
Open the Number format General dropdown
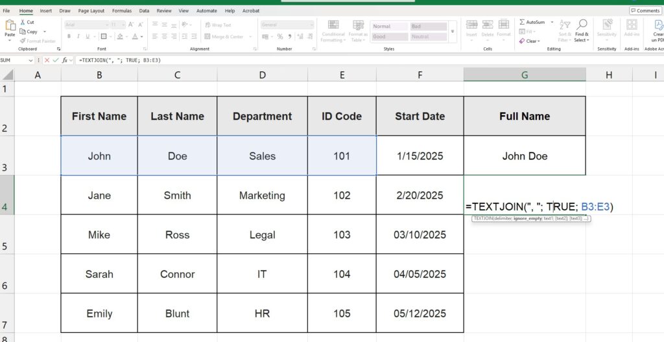[x=287, y=25]
